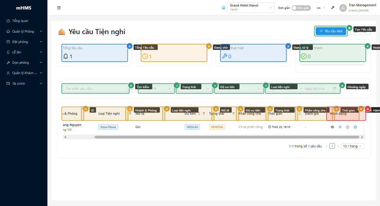This screenshot has height=206, width=380.
Task: View request details via eye icon
Action: 332,127
